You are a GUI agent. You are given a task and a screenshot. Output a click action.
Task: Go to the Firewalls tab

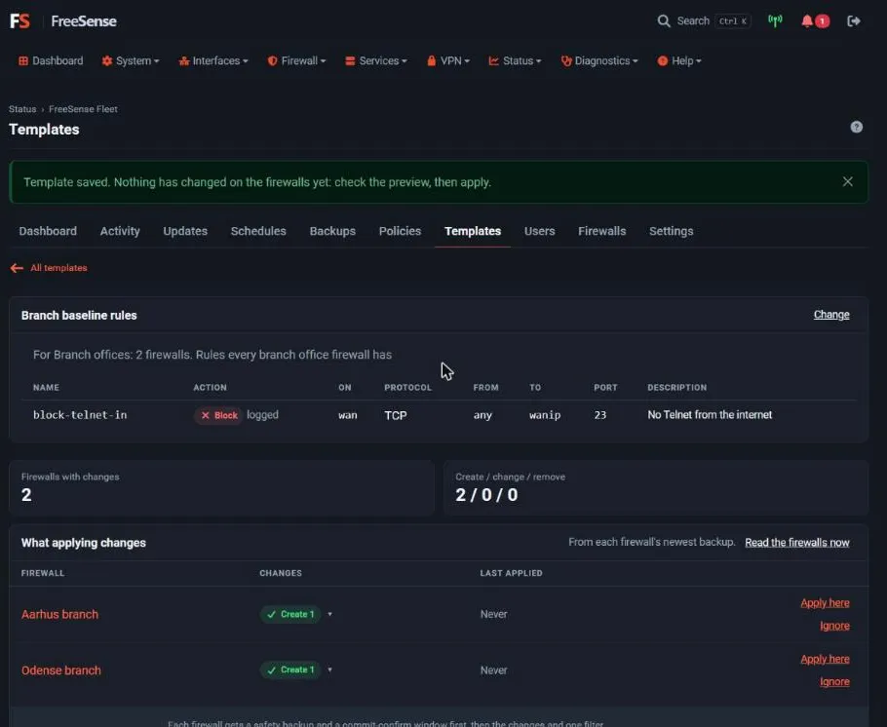click(x=602, y=231)
